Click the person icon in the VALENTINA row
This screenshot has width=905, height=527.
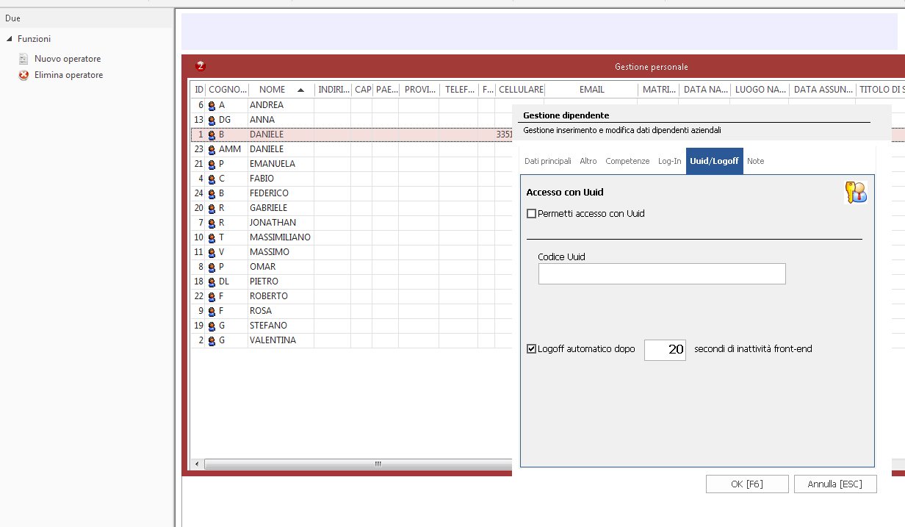click(x=212, y=341)
